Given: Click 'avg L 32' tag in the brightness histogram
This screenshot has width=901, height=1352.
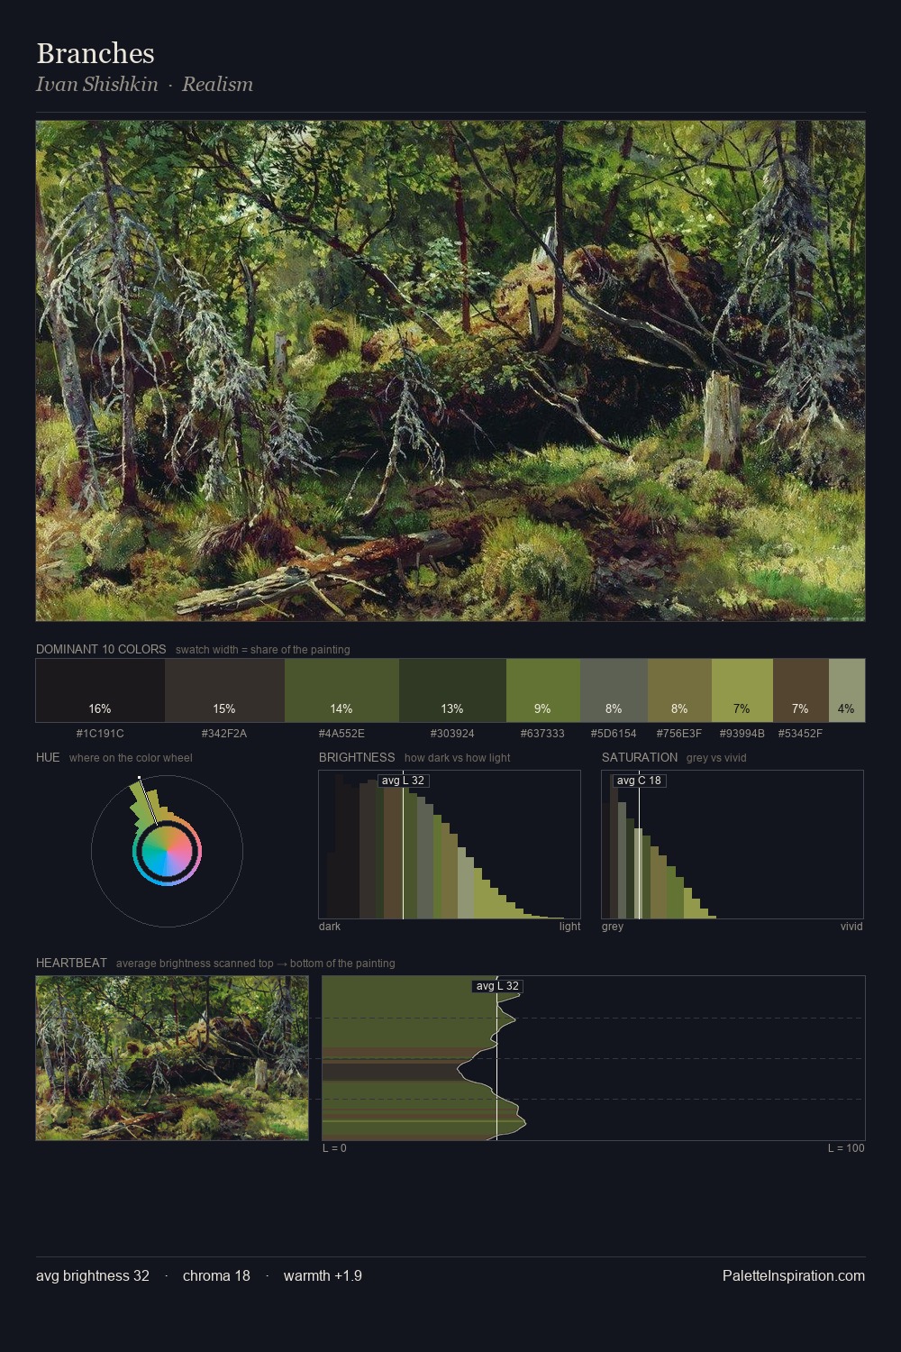Looking at the screenshot, I should 403,781.
